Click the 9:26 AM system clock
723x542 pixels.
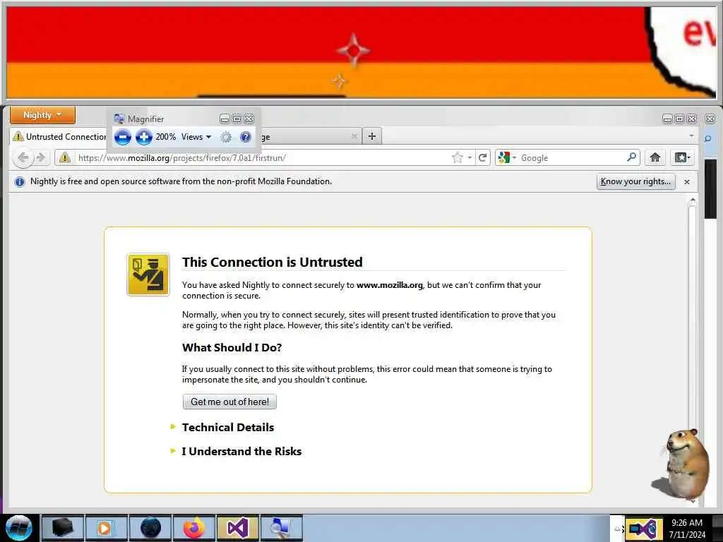click(x=687, y=523)
